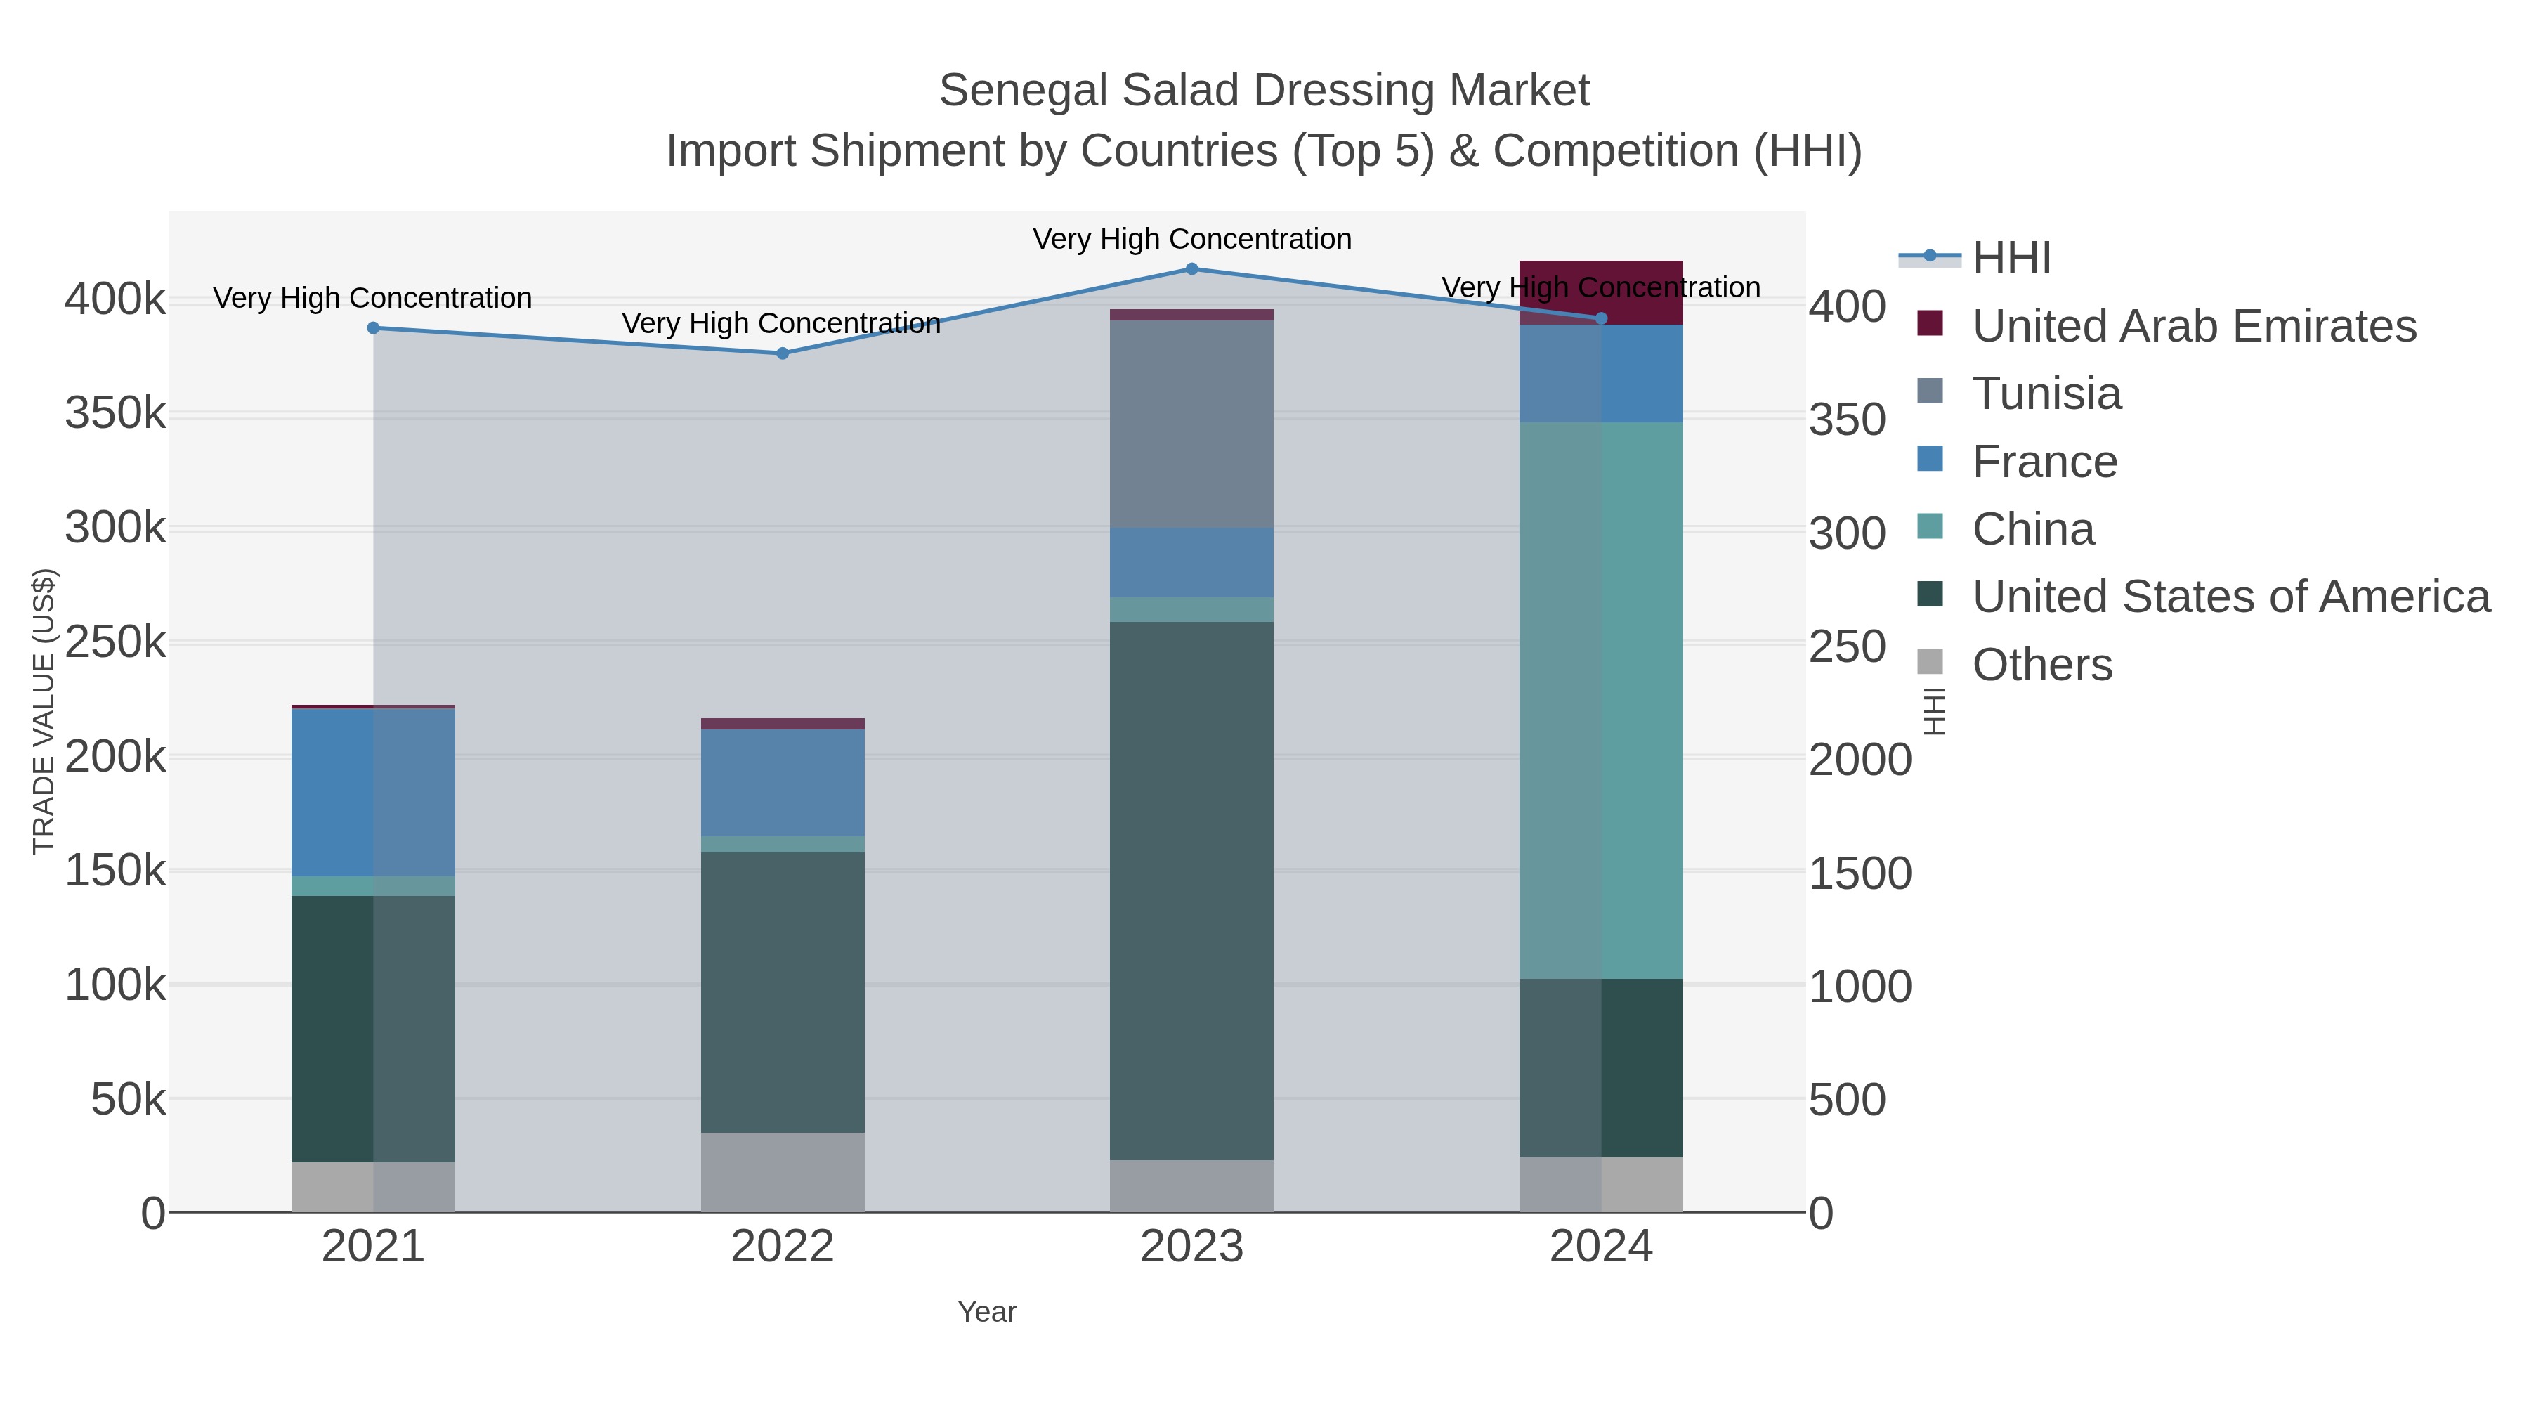Viewport: 2529px width, 1423px height.
Task: Click the 'Senegal Salad Dressing Market' title
Action: tap(1264, 91)
